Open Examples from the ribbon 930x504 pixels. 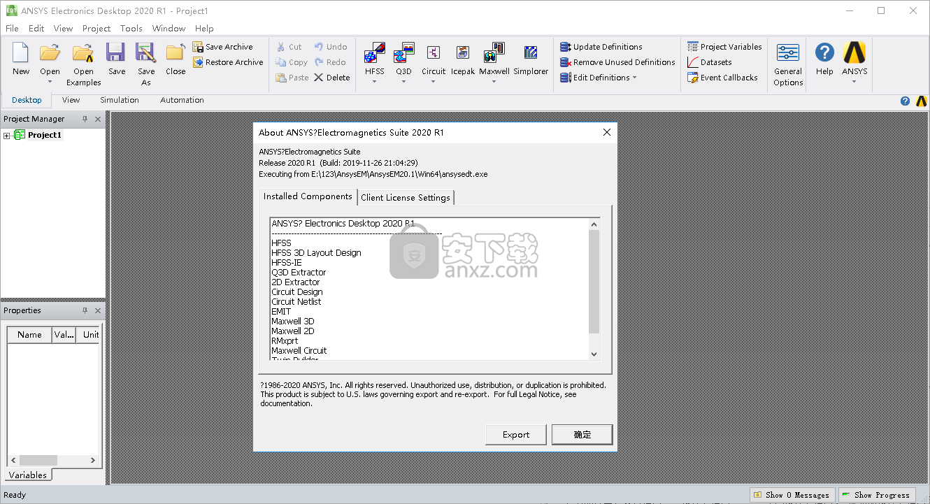(83, 64)
